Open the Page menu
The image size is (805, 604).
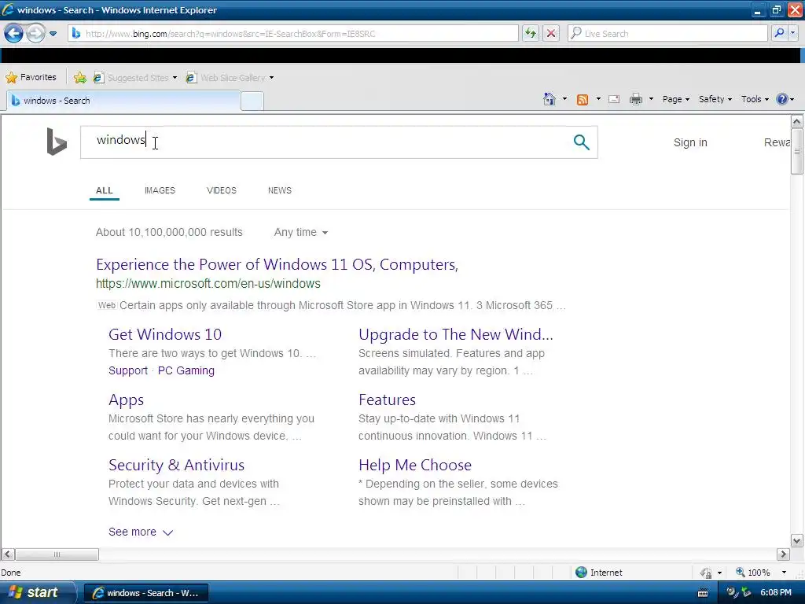click(675, 99)
